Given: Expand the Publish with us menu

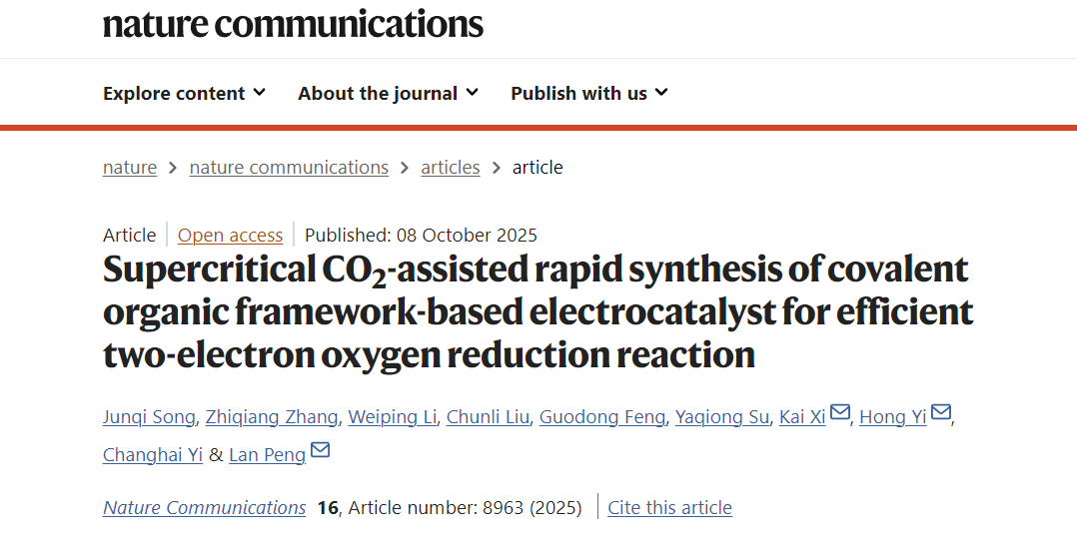Looking at the screenshot, I should point(588,93).
